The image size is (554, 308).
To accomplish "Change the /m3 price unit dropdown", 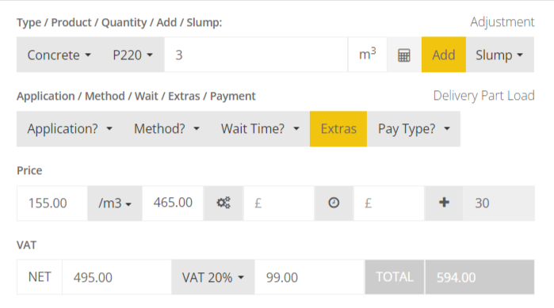I will [115, 203].
